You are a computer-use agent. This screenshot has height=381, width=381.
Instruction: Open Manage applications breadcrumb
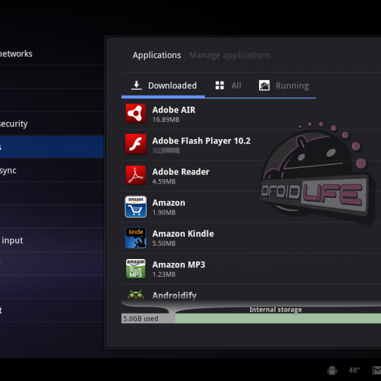point(229,55)
